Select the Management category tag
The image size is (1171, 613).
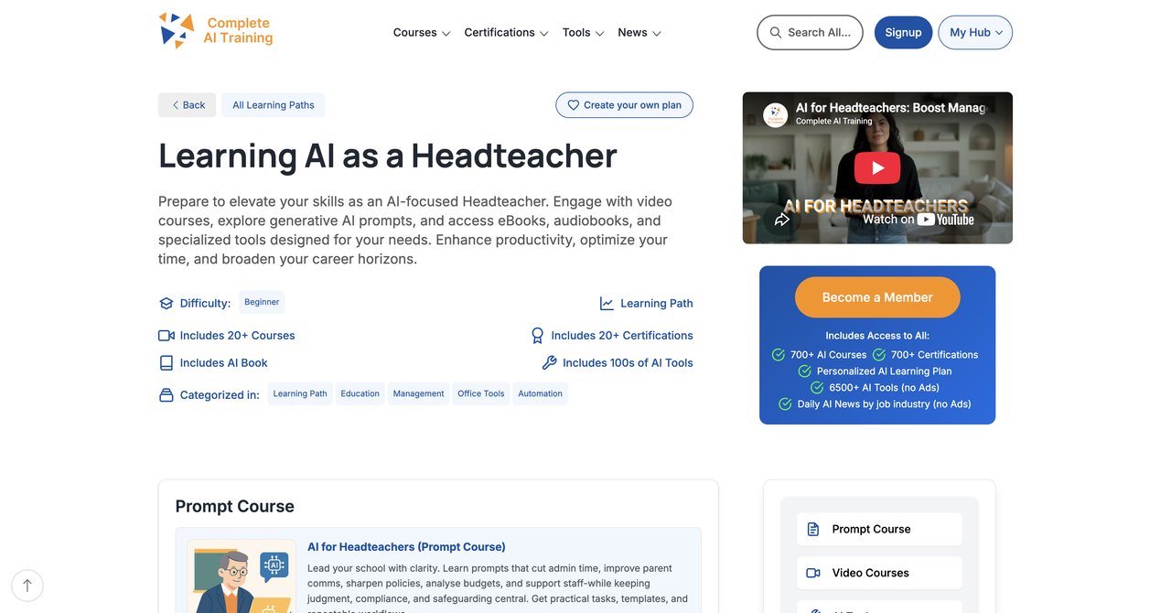click(x=418, y=394)
